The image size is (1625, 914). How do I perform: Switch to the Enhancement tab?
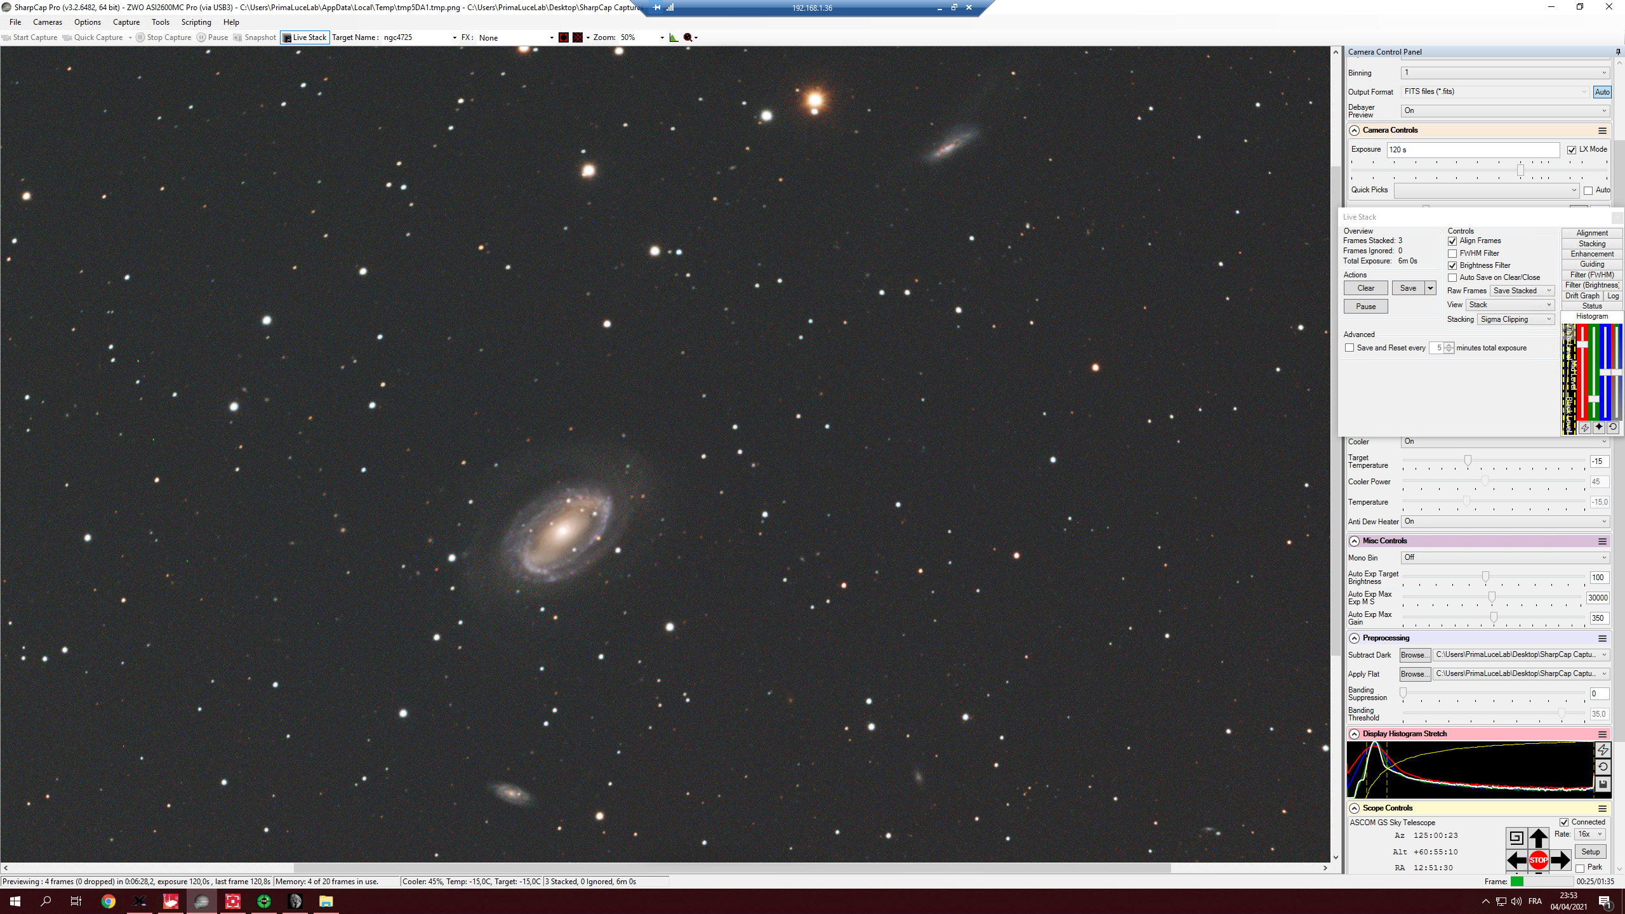click(1592, 255)
